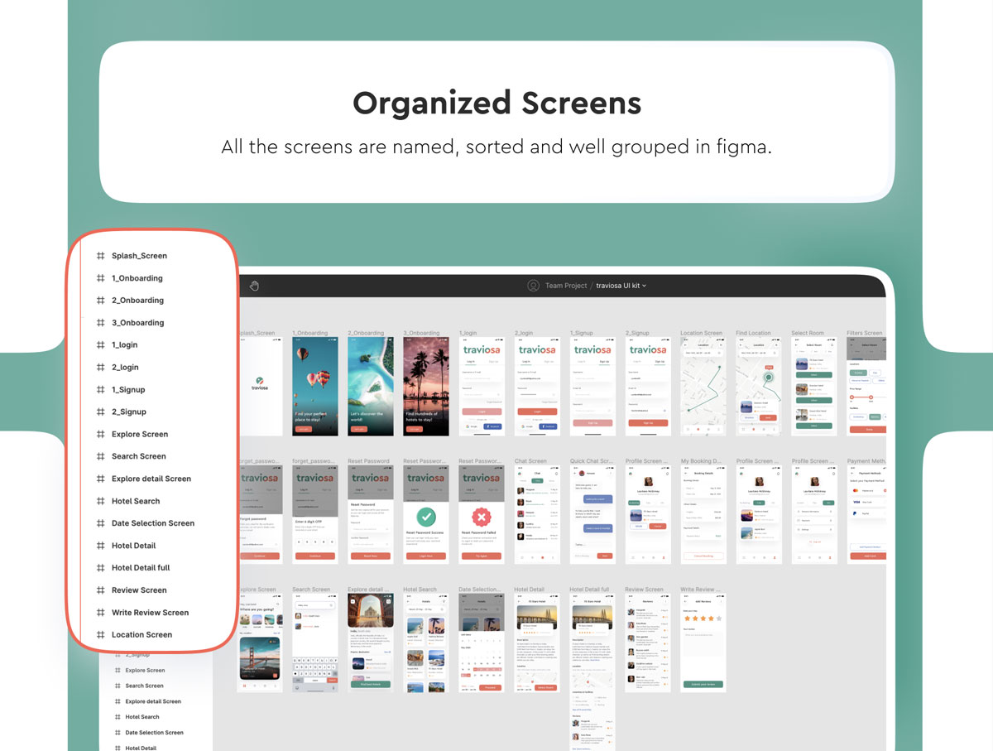Select Hotel Search layer in highlighted list
This screenshot has width=993, height=751.
point(136,502)
